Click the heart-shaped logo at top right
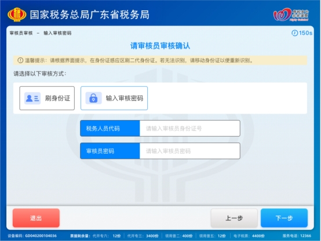321x241 pixels. click(291, 14)
